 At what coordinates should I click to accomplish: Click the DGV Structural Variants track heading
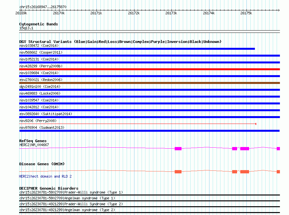point(120,42)
